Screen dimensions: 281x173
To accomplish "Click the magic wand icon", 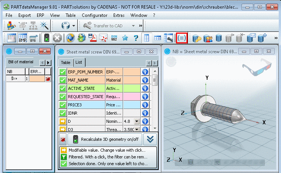I will 44,25.
